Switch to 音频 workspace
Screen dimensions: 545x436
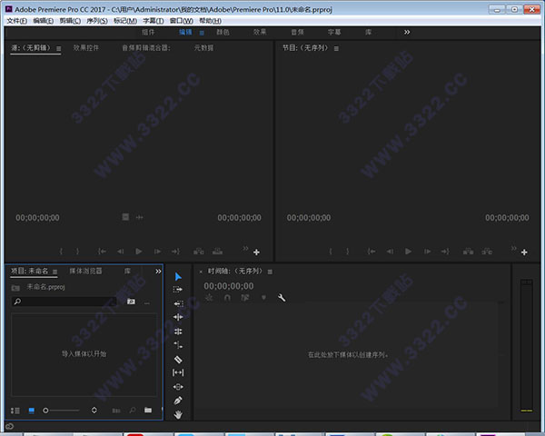[297, 33]
